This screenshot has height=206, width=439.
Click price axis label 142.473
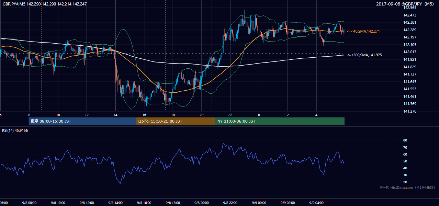click(410, 15)
